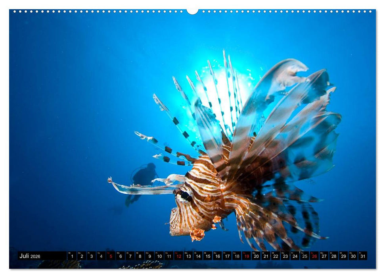
Task: Click date 24 in the date row
Action: pos(295,256)
